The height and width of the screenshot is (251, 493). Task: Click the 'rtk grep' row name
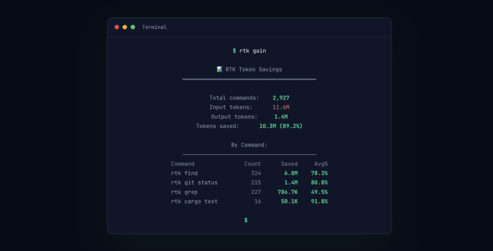click(184, 192)
